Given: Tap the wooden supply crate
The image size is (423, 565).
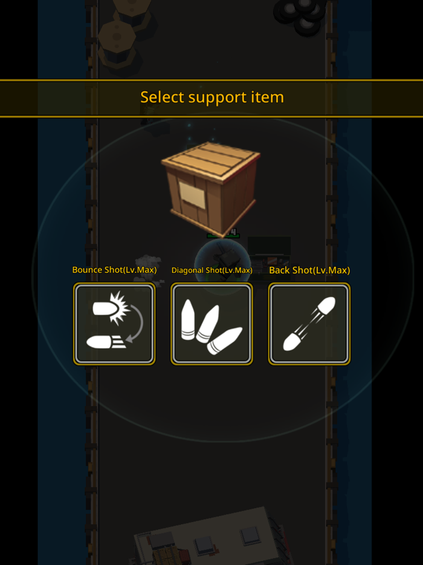Looking at the screenshot, I should pos(211,189).
